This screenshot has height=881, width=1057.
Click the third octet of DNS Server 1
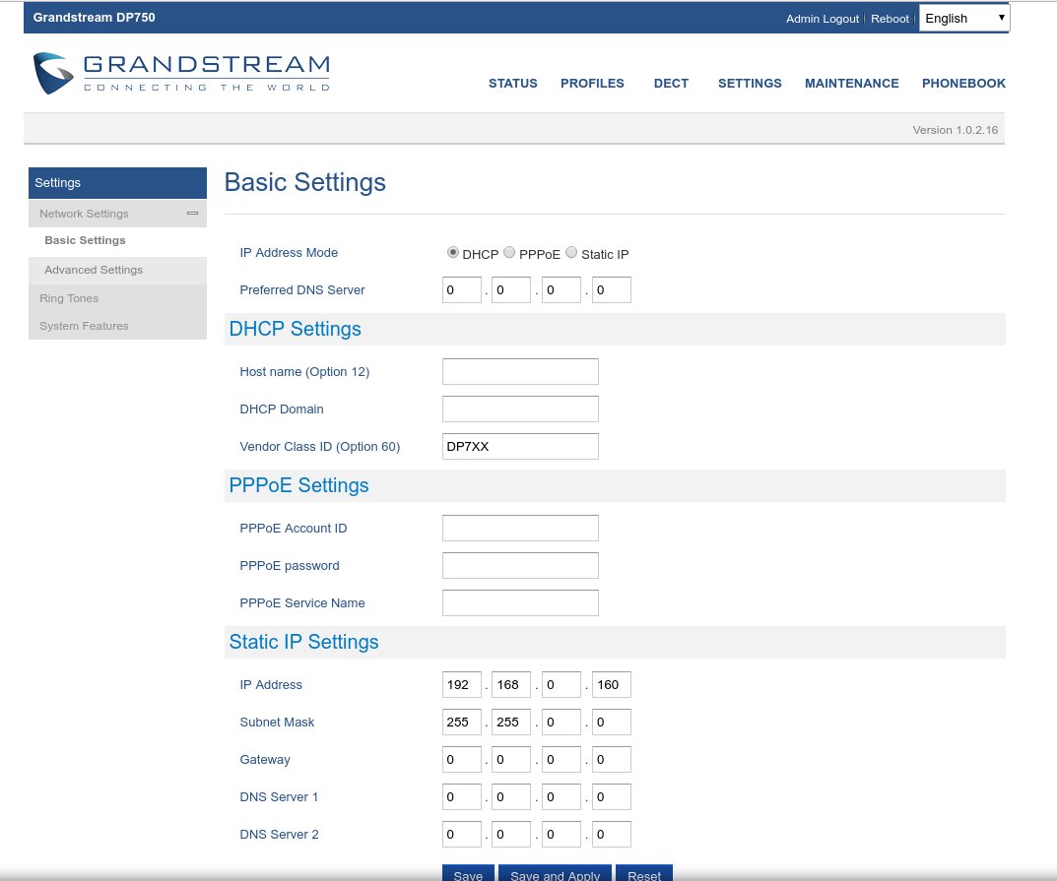pos(562,796)
